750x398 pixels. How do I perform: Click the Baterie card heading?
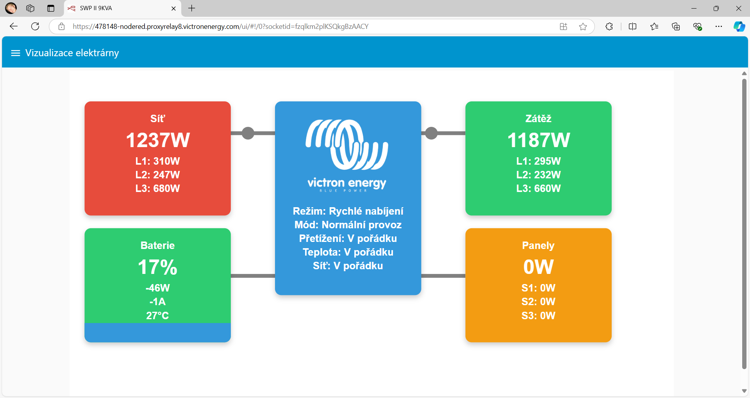tap(158, 245)
